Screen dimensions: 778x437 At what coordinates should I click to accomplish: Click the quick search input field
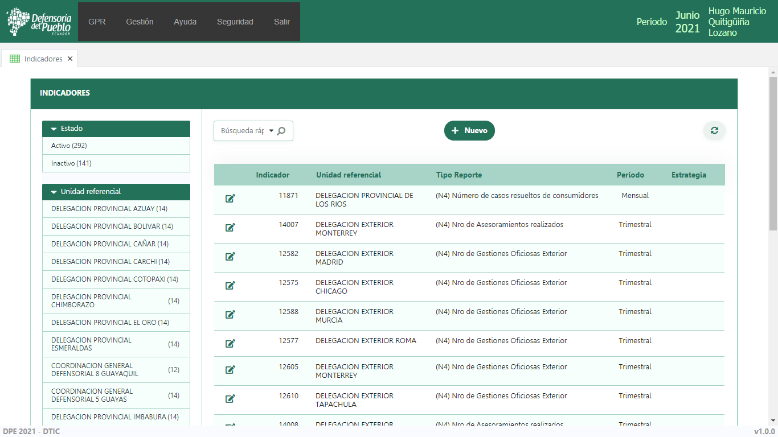pos(242,131)
